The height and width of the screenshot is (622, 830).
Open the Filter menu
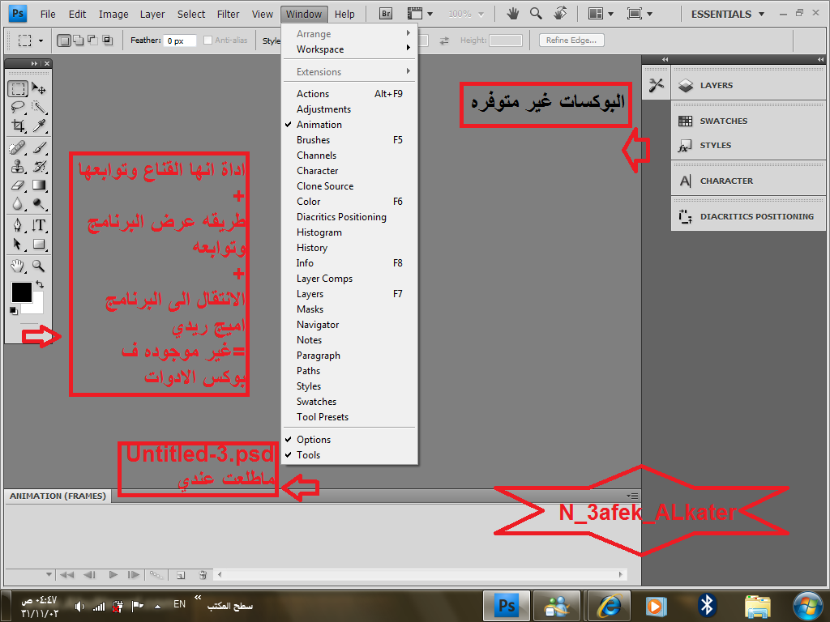(x=229, y=14)
